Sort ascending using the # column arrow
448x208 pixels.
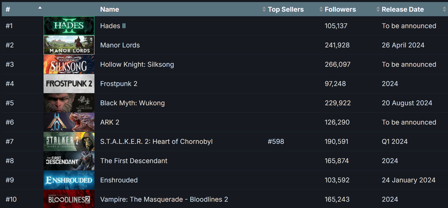pyautogui.click(x=40, y=8)
